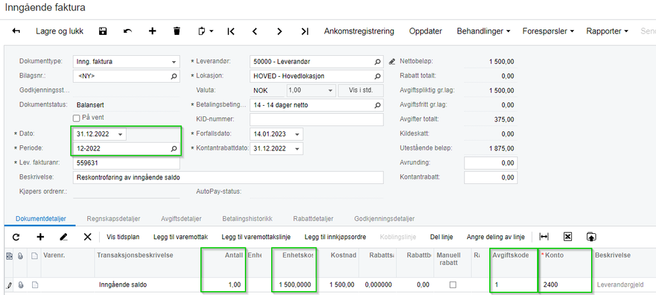The width and height of the screenshot is (656, 295).
Task: Delete the row with the X icon
Action: [x=87, y=237]
